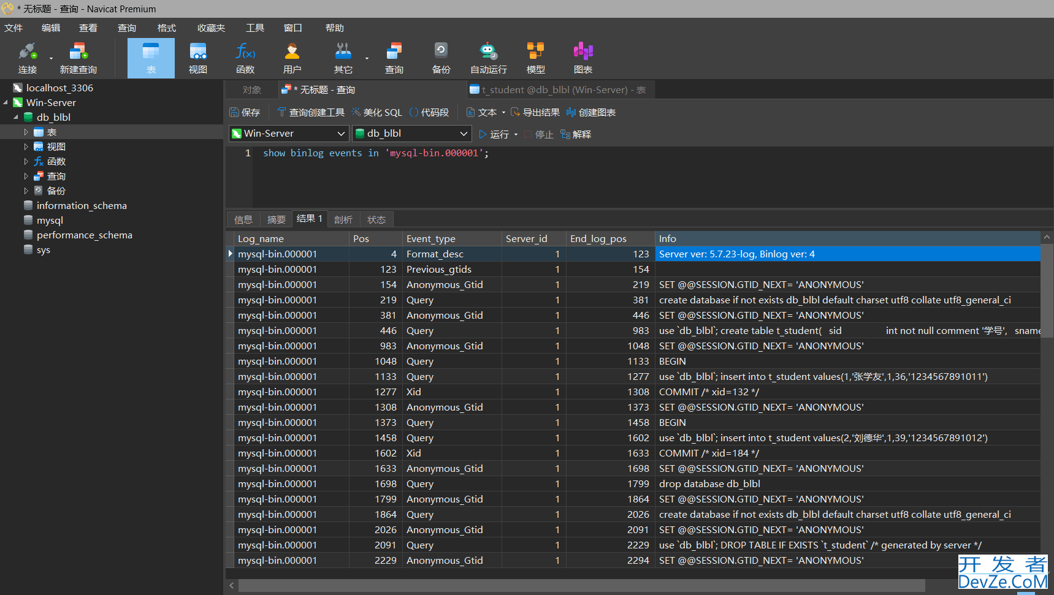This screenshot has height=595, width=1054.
Task: Open the 视图 views toolbar icon
Action: tap(198, 58)
